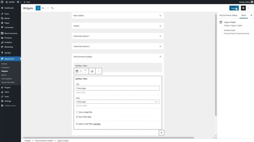Open WooCommerce menu item
This screenshot has height=142, width=254.
click(10, 33)
